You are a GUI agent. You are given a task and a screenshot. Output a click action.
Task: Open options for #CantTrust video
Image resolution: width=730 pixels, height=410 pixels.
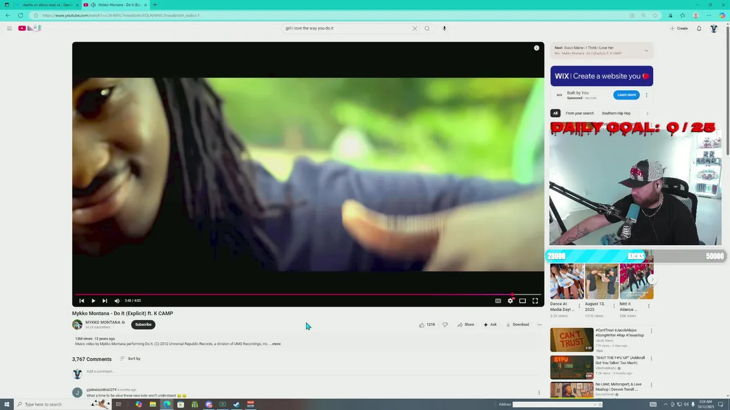(651, 331)
